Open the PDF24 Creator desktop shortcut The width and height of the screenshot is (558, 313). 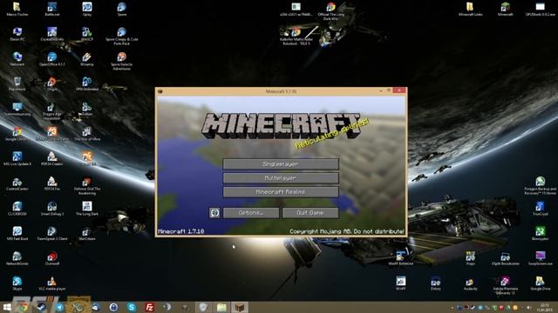[x=52, y=159]
